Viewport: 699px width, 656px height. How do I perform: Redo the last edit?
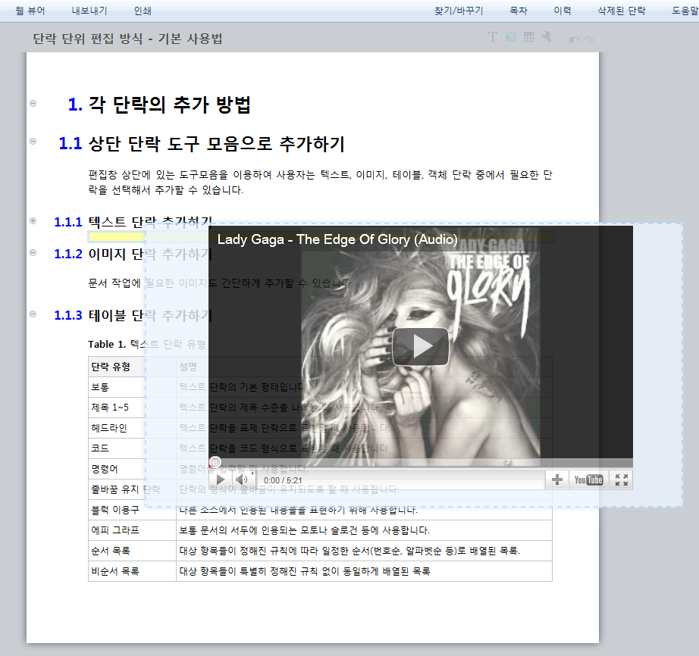coord(589,39)
